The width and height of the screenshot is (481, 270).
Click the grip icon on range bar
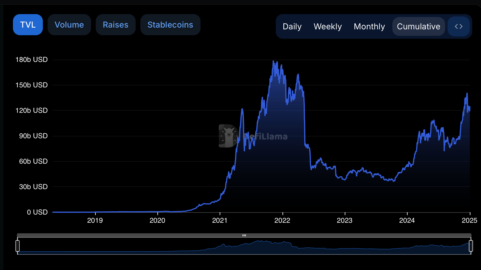tap(244, 235)
